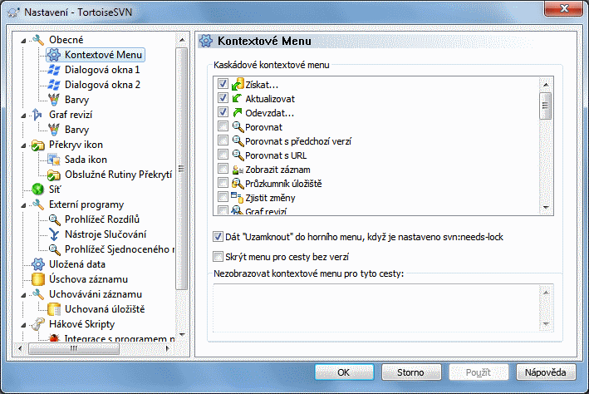The height and width of the screenshot is (394, 589).
Task: Click the database icon for Úschova záznamu
Action: pos(38,279)
